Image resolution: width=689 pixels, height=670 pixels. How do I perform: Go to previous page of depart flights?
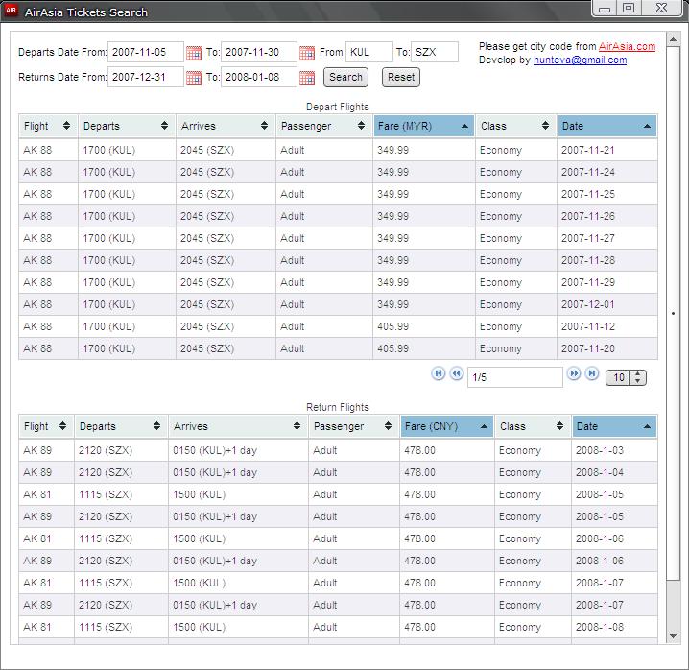(457, 373)
